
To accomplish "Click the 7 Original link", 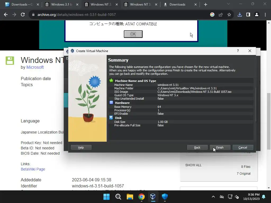I will click(x=243, y=173).
